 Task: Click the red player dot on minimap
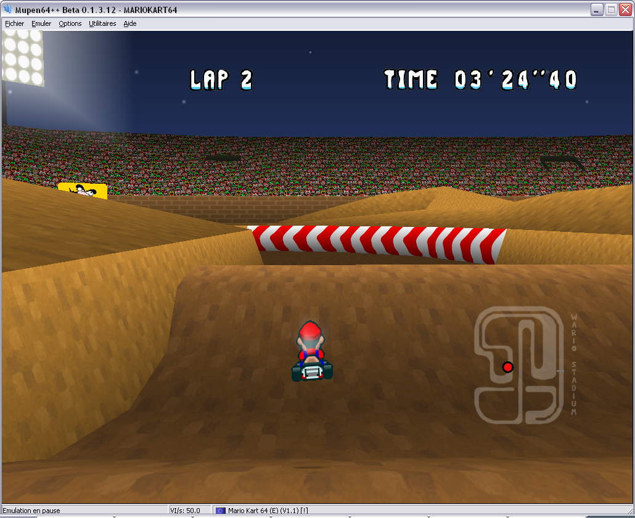[507, 367]
